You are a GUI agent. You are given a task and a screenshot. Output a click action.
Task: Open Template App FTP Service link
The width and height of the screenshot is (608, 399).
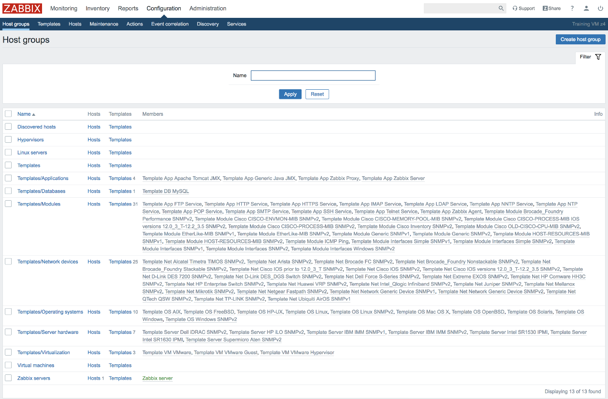point(172,204)
